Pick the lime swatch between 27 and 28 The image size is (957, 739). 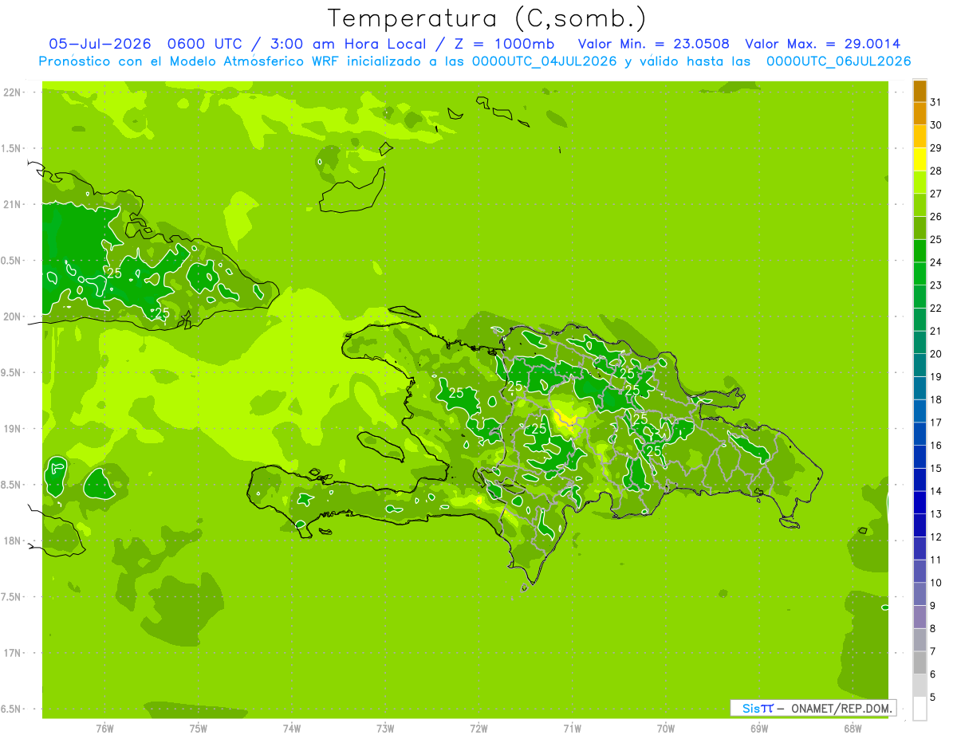920,182
